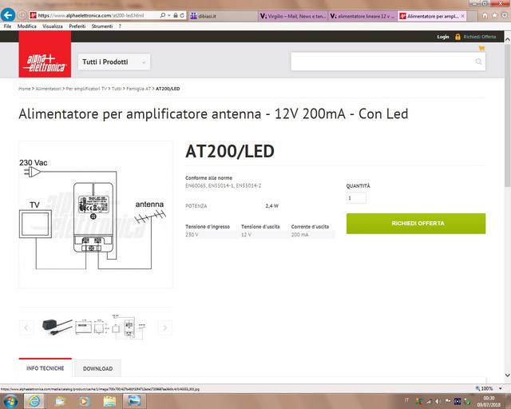Select the power adapter photo thumbnail
511x409 pixels.
coord(57,327)
